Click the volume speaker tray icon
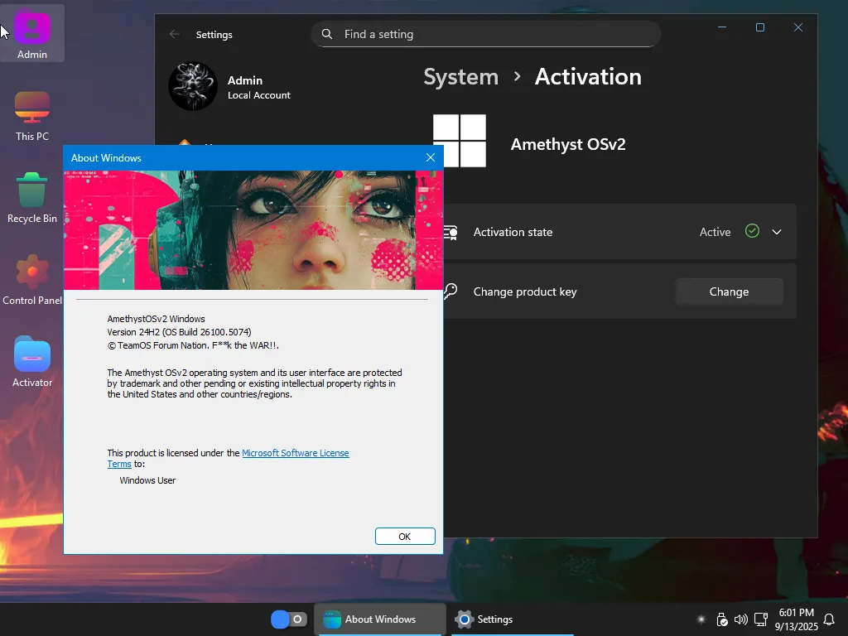 (x=741, y=619)
